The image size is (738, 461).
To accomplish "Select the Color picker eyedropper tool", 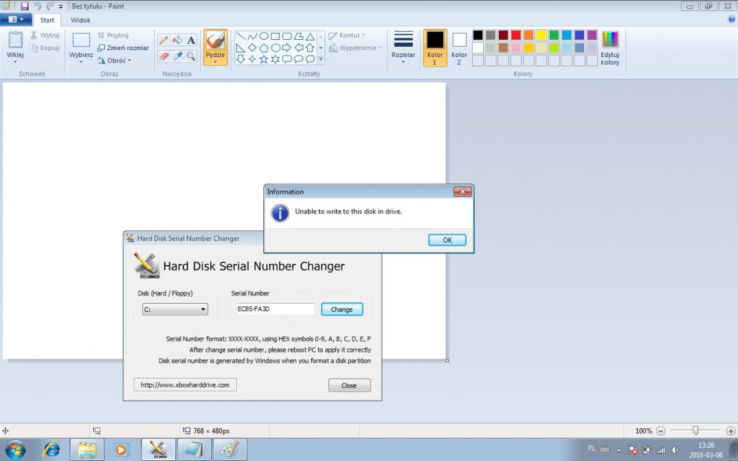I will (177, 56).
